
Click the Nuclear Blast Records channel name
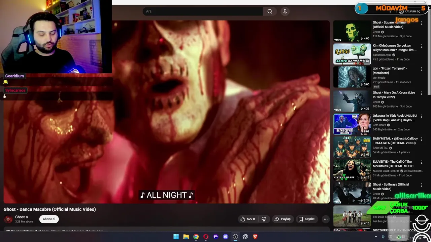pos(386,171)
